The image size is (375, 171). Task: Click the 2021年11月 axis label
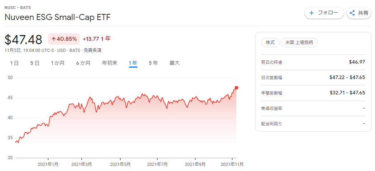tap(232, 164)
